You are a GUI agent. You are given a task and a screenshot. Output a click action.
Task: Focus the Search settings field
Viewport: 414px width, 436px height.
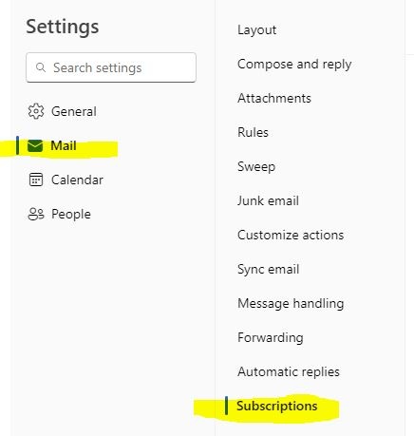111,67
